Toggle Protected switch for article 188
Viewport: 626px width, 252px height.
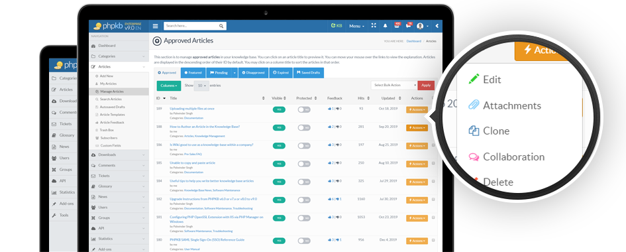tap(304, 128)
